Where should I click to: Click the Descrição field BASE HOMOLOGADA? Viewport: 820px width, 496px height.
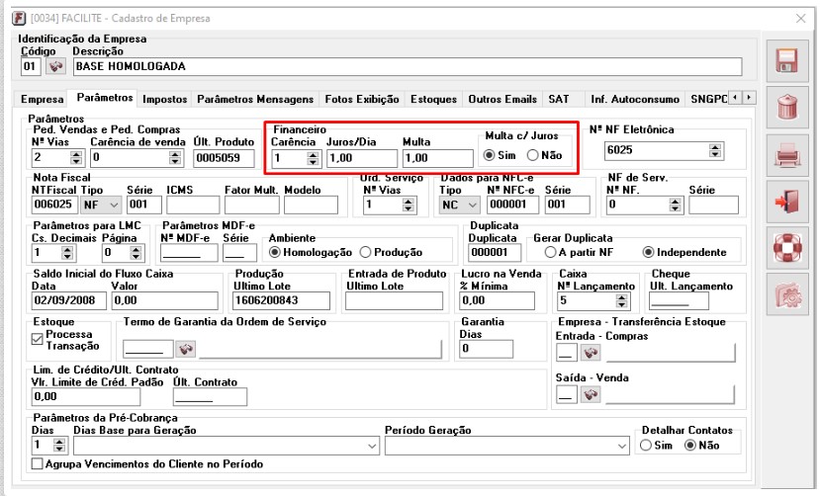(408, 66)
